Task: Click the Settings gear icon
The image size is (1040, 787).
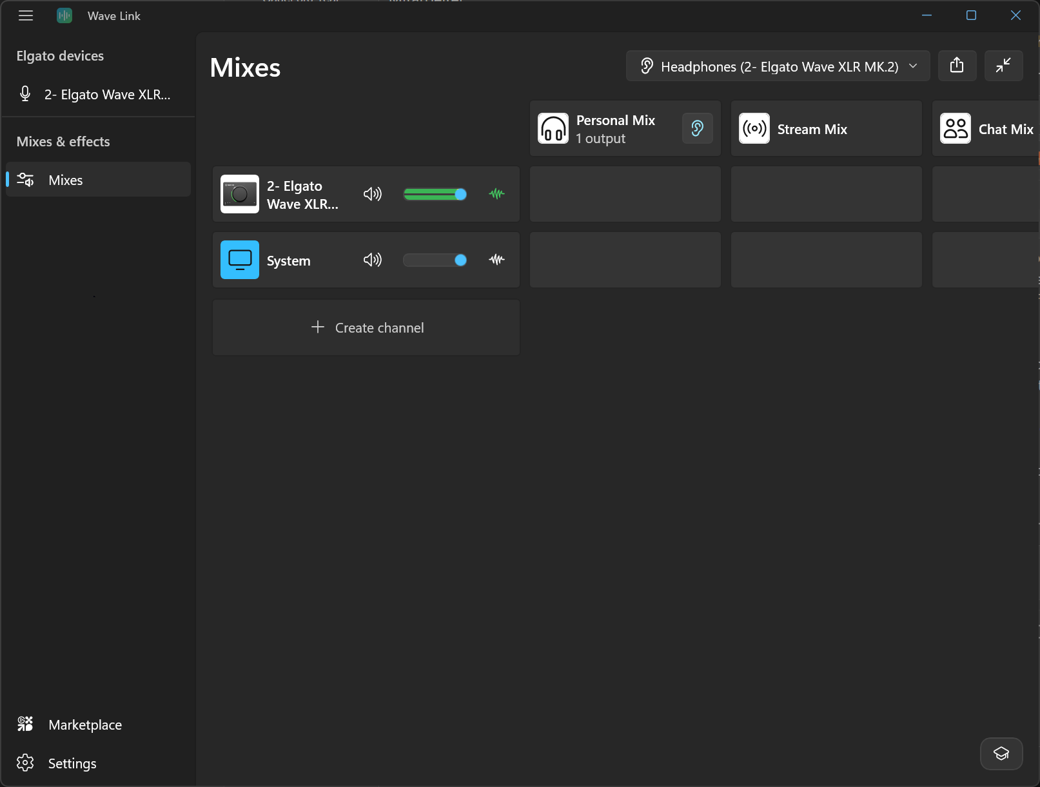Action: click(x=25, y=763)
